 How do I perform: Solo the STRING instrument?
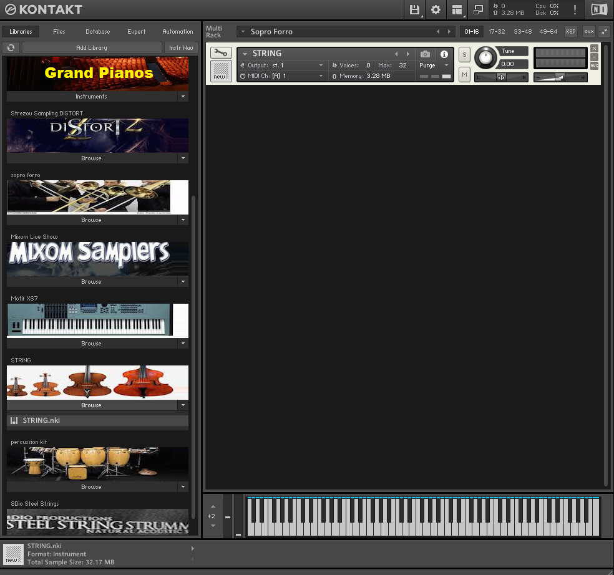coord(464,54)
